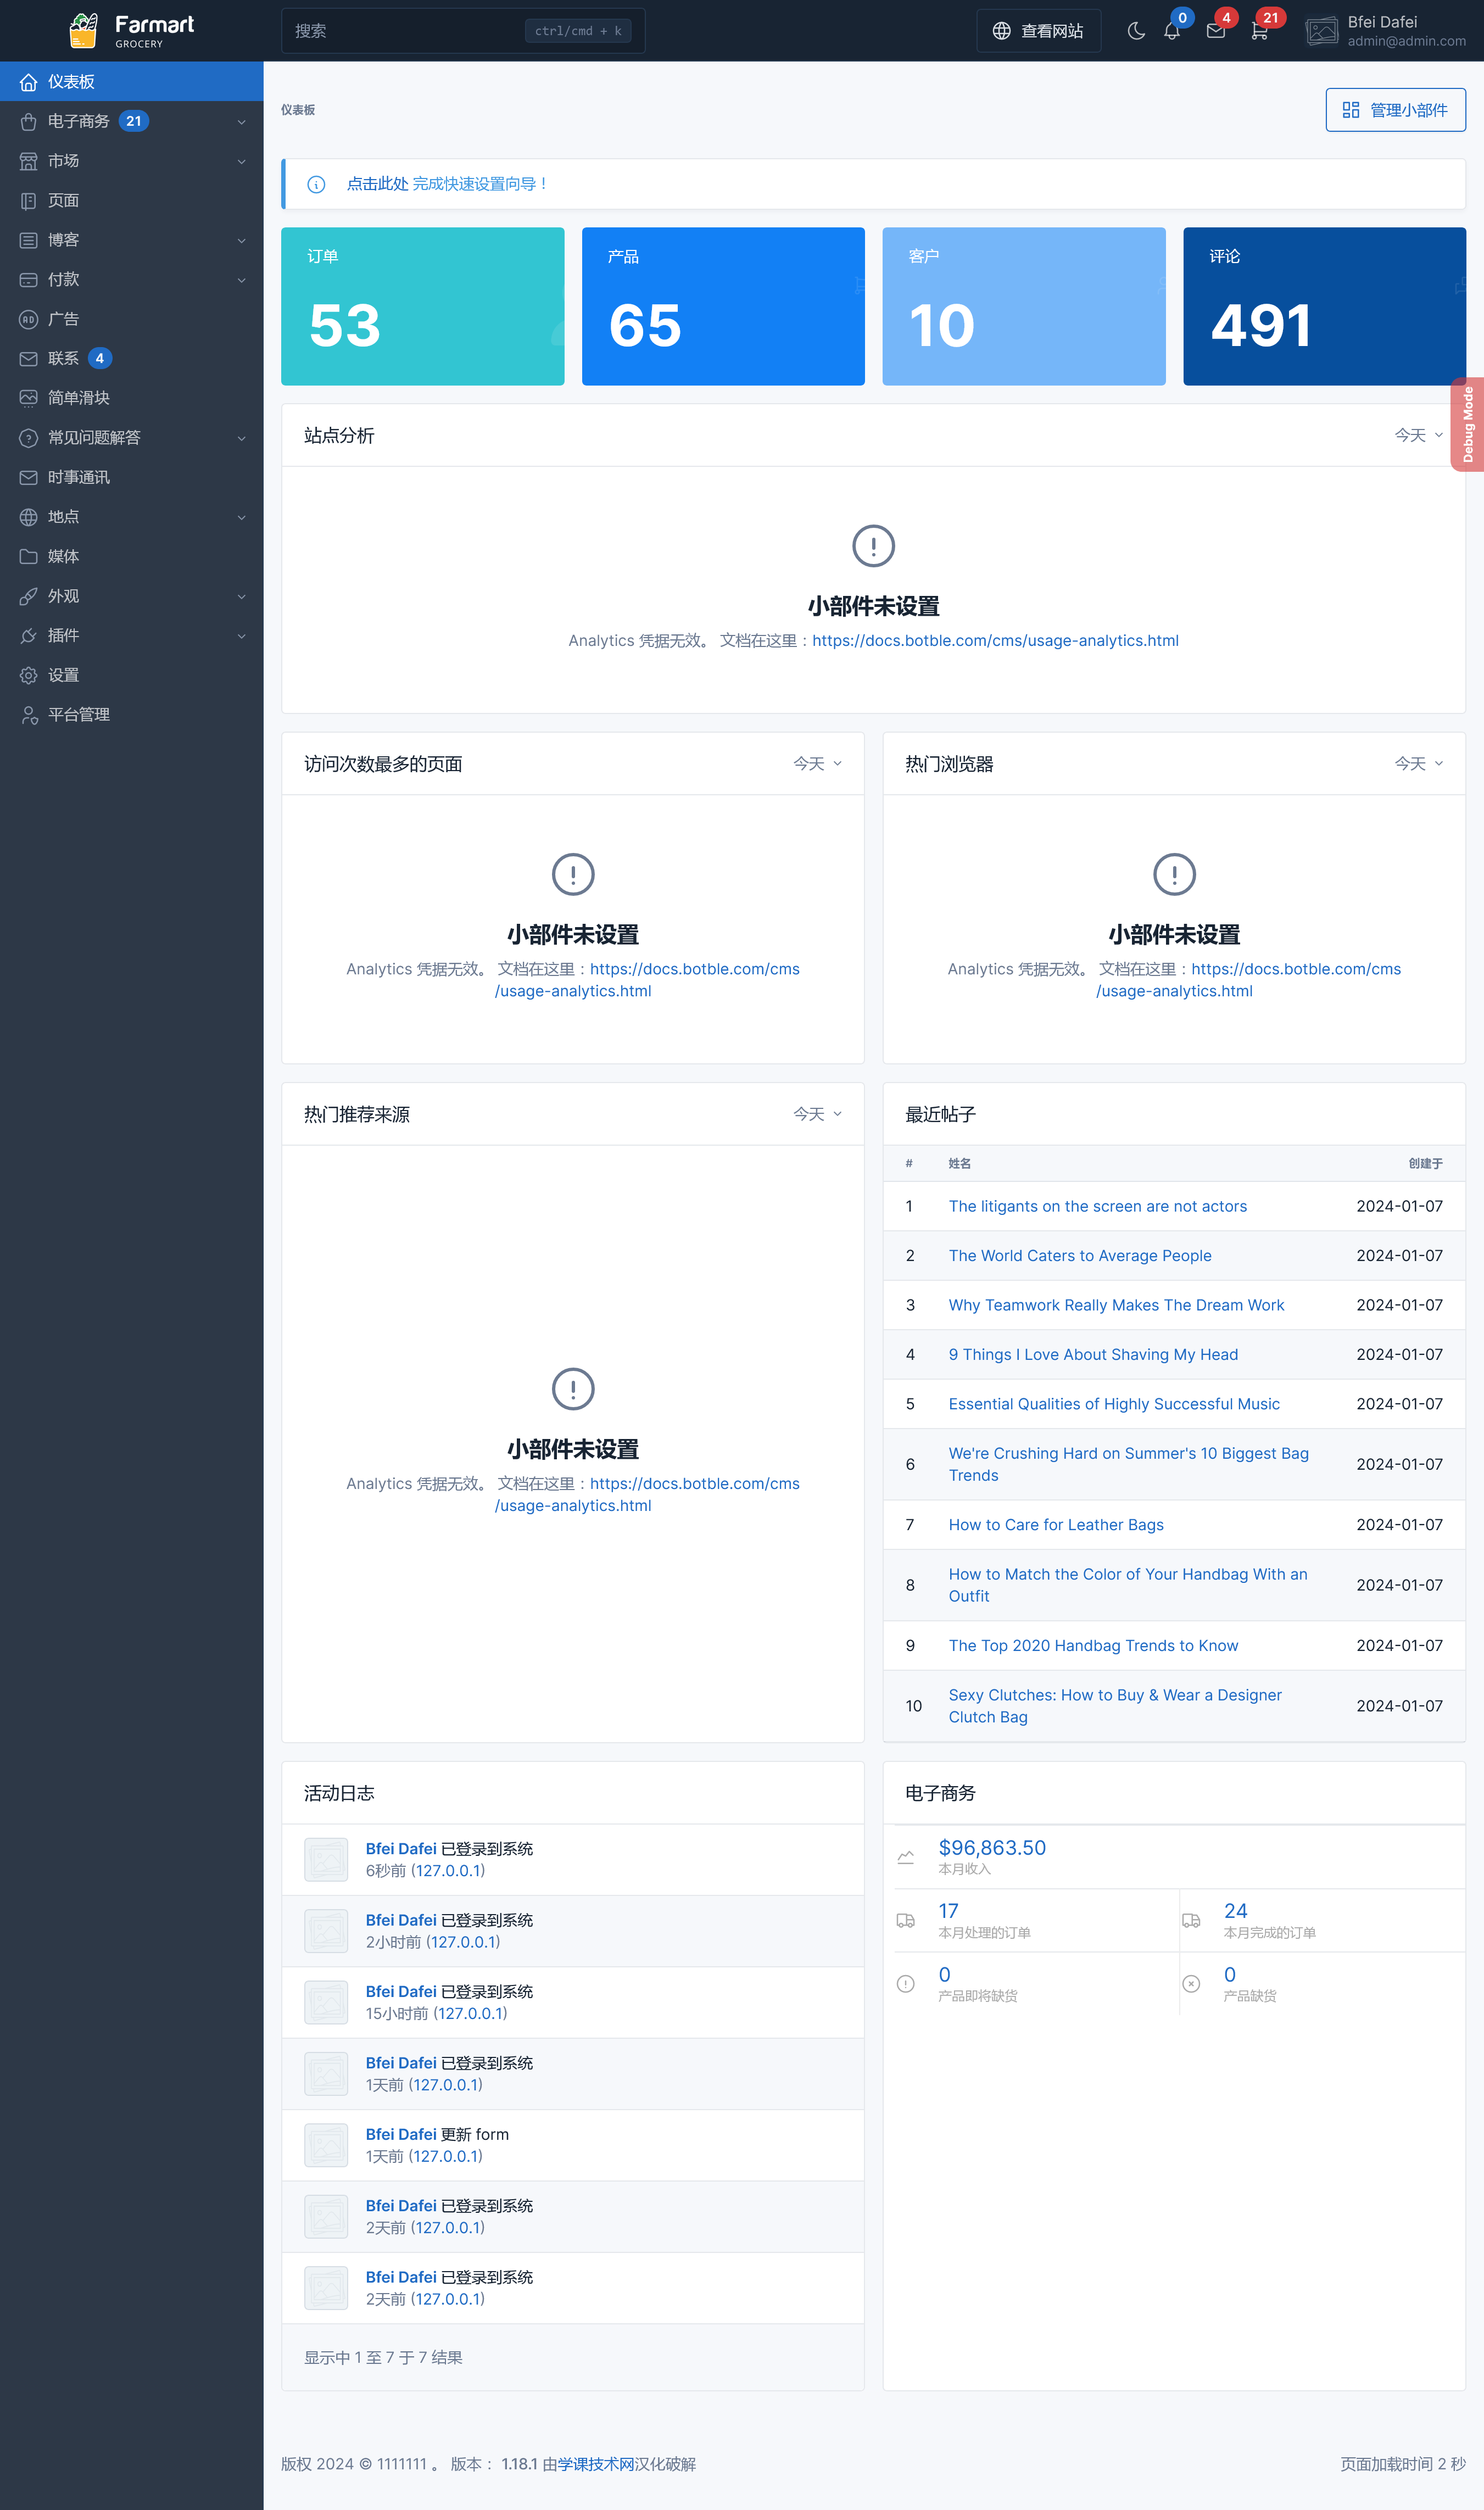Click the Farmart Grocery logo

(132, 30)
